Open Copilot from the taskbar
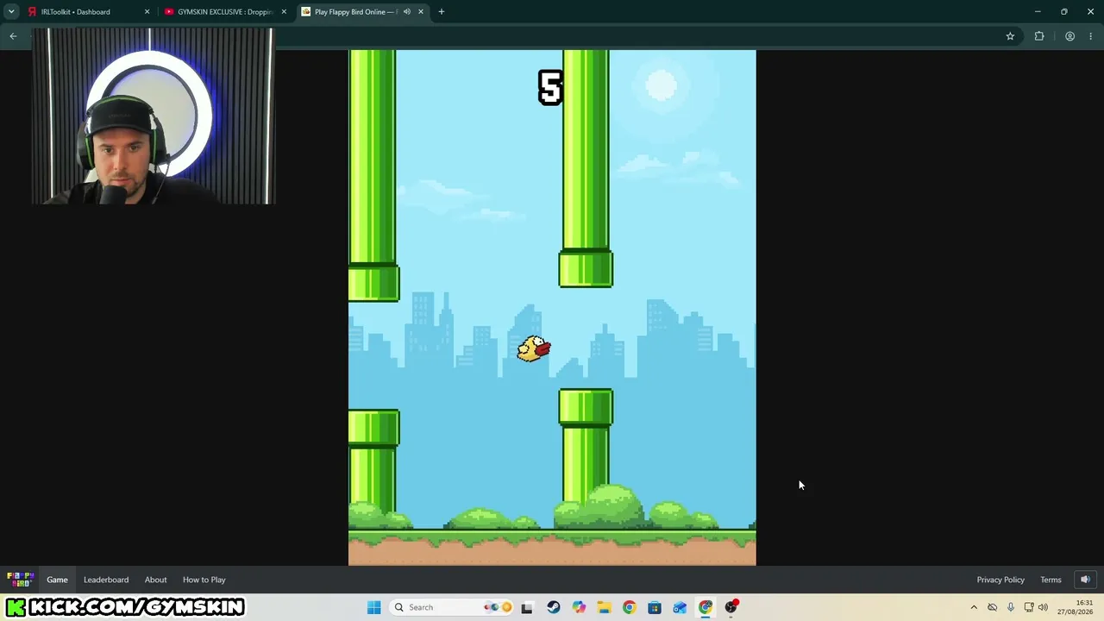Viewport: 1104px width, 621px height. [x=579, y=607]
